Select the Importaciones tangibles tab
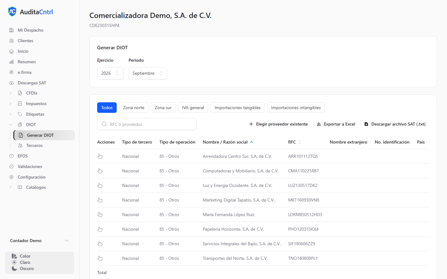The image size is (447, 279). (x=237, y=108)
